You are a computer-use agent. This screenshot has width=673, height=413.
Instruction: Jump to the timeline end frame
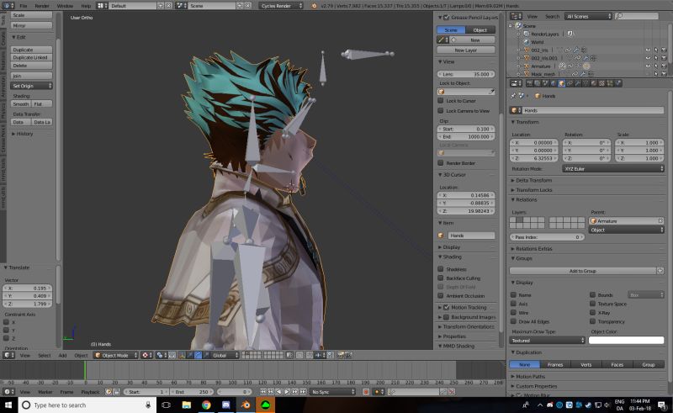[x=303, y=391]
